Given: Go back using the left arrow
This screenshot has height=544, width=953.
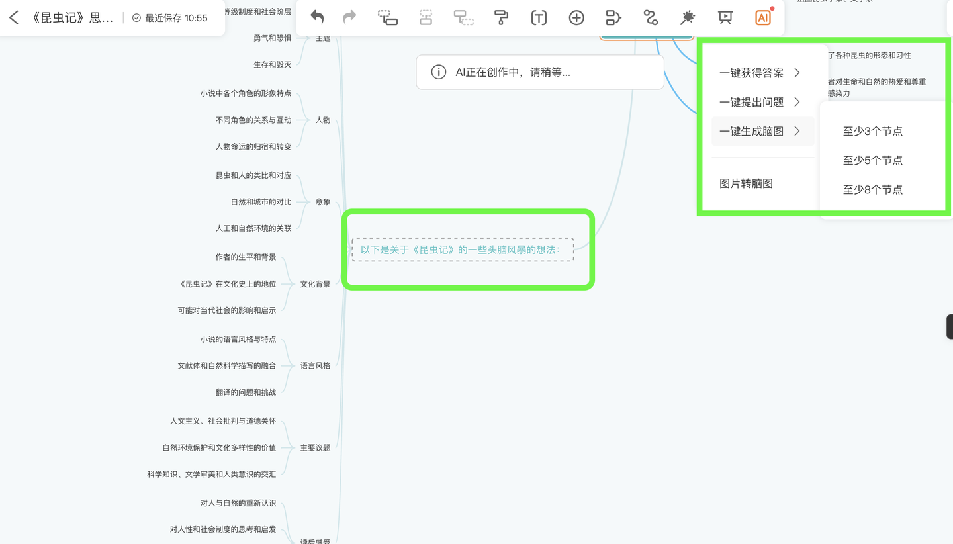Looking at the screenshot, I should pos(14,18).
